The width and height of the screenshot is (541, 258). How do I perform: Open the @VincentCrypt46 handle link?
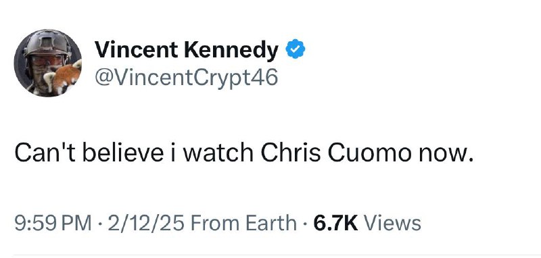187,78
